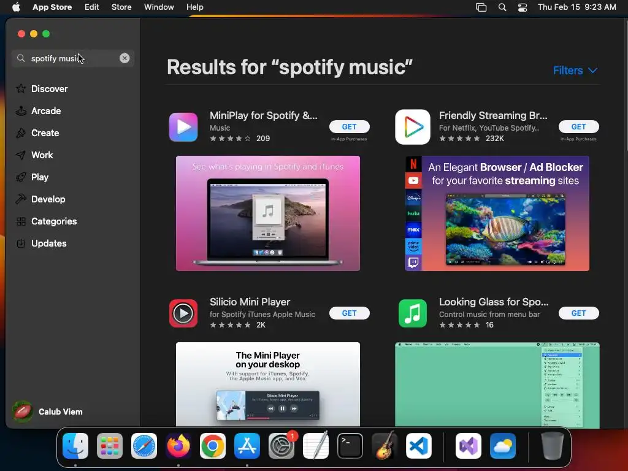The width and height of the screenshot is (628, 471).
Task: Open Looking Glass green screenshot preview
Action: (x=497, y=385)
